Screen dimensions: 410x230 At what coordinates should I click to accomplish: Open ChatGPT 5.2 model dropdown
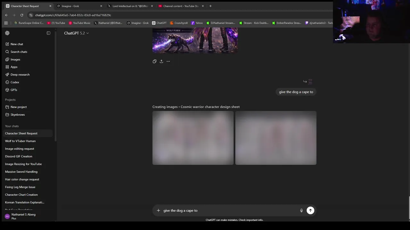tap(76, 33)
